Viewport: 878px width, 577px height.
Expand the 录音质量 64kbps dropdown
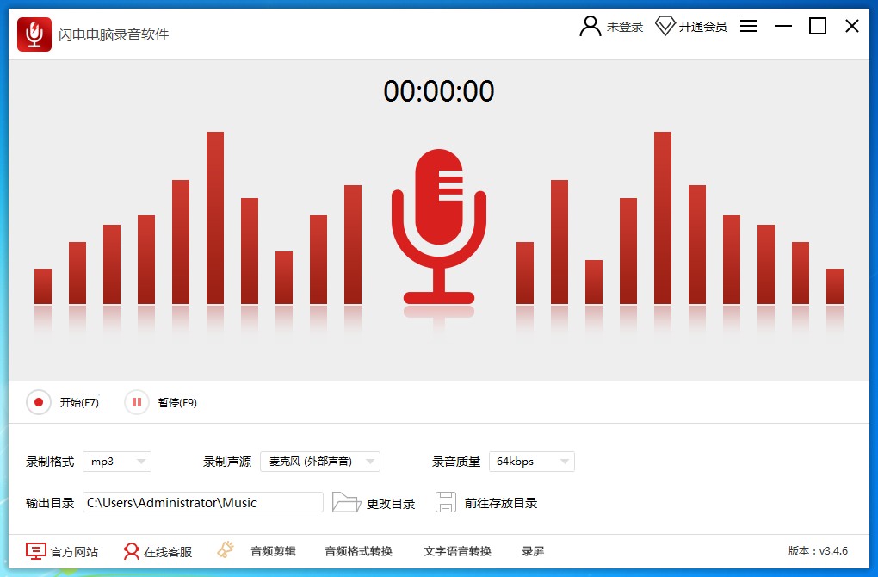(x=531, y=462)
